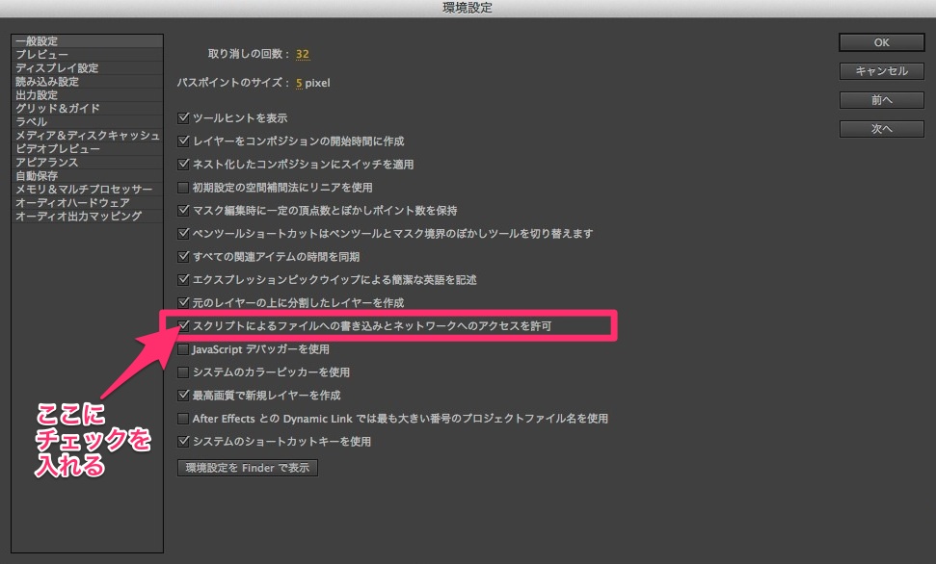Image resolution: width=936 pixels, height=564 pixels.
Task: Toggle ネスト化したコンポジションにスイッチを適用 checkbox
Action: 183,164
